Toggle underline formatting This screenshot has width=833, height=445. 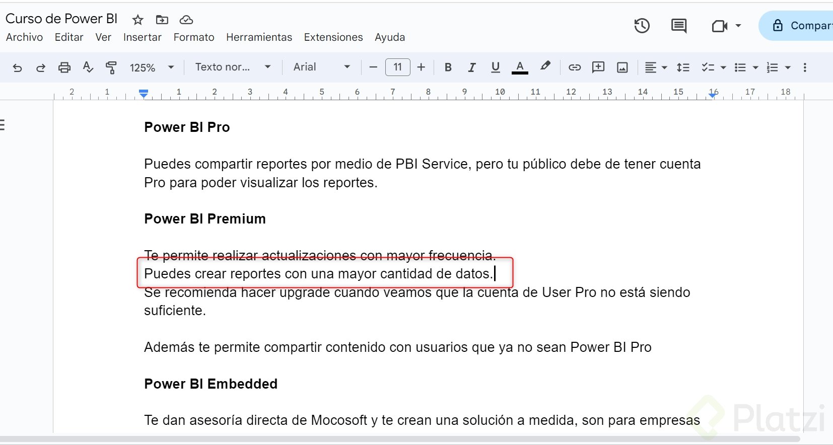[496, 67]
